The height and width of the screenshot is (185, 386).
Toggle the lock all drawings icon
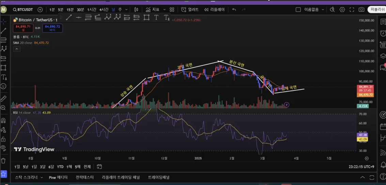coord(3,139)
